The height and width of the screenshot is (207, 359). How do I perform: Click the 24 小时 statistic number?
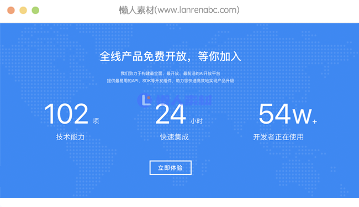[x=179, y=114]
